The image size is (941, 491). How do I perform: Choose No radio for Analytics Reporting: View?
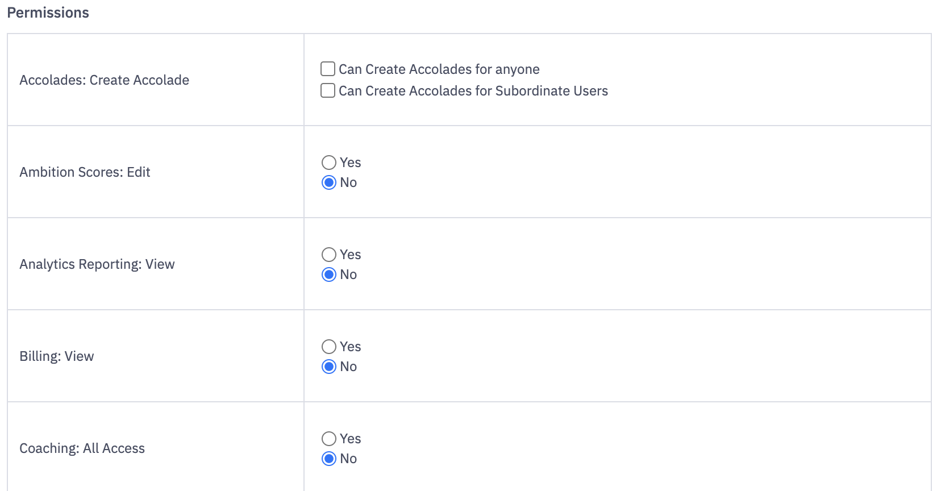coord(329,274)
